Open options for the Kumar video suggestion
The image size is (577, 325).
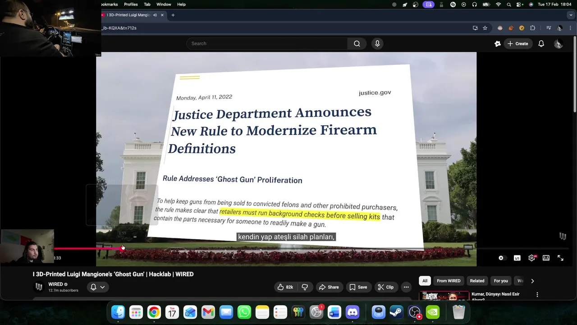[537, 295]
